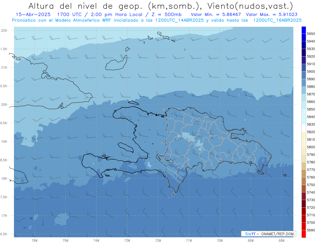316x244 pixels.
Task: Click the '22N' latitude label
Action: click(x=4, y=30)
